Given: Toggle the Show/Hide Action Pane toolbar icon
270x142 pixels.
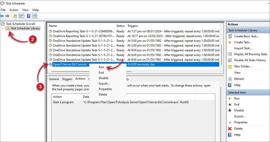Looking at the screenshot, I should coord(34,16).
